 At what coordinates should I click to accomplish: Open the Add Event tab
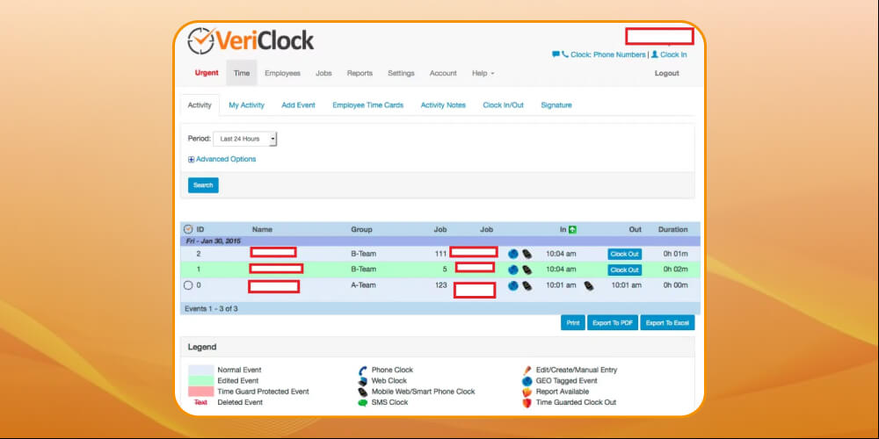pos(298,105)
